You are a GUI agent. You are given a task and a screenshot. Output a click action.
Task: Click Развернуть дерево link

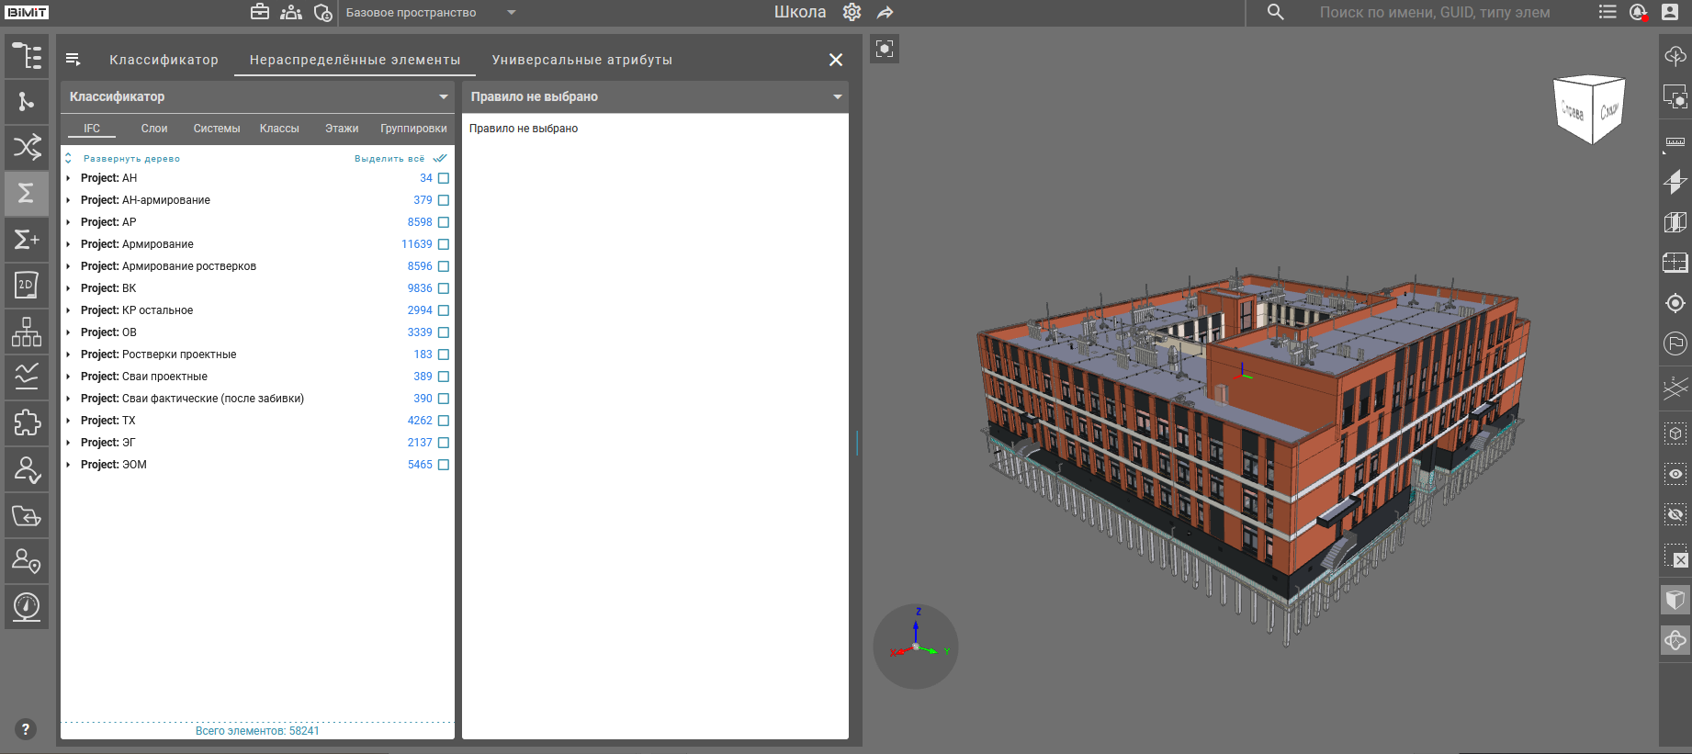point(131,159)
